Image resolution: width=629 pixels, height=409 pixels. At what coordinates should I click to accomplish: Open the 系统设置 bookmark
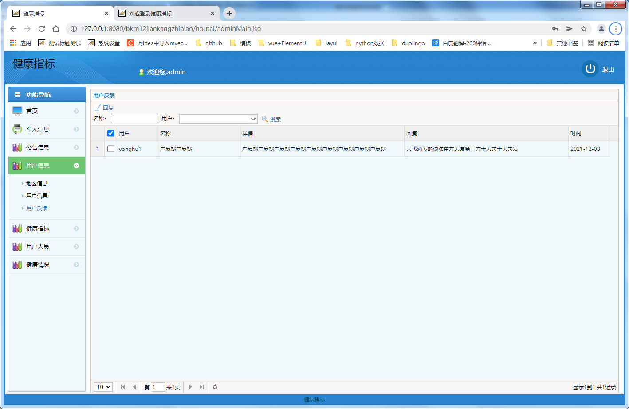tap(104, 43)
